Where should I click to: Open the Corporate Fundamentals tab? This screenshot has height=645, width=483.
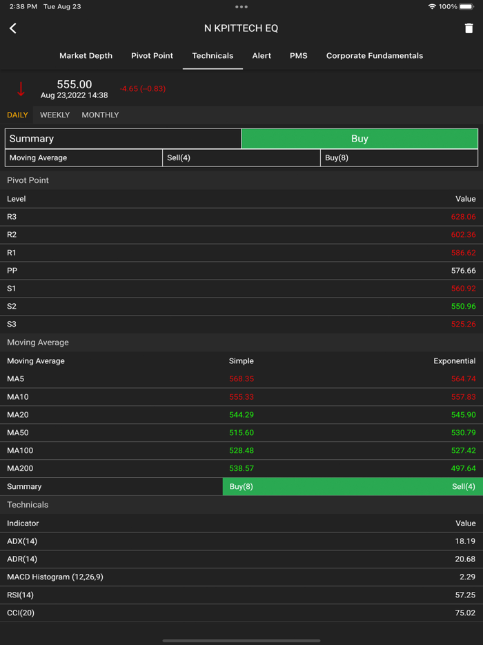coord(375,55)
